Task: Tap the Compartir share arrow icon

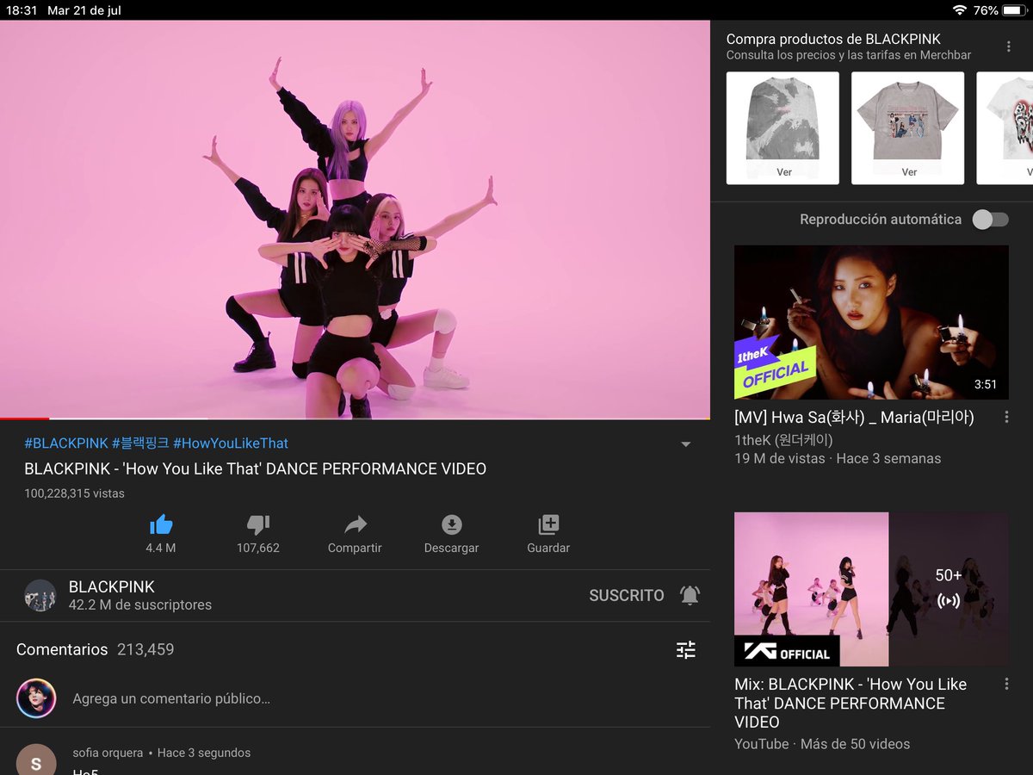Action: (x=355, y=524)
